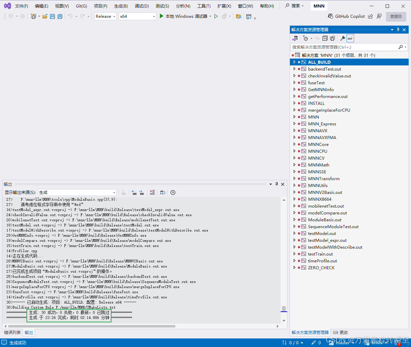Go to previous message in Output
This screenshot has height=347, width=411.
click(x=134, y=193)
